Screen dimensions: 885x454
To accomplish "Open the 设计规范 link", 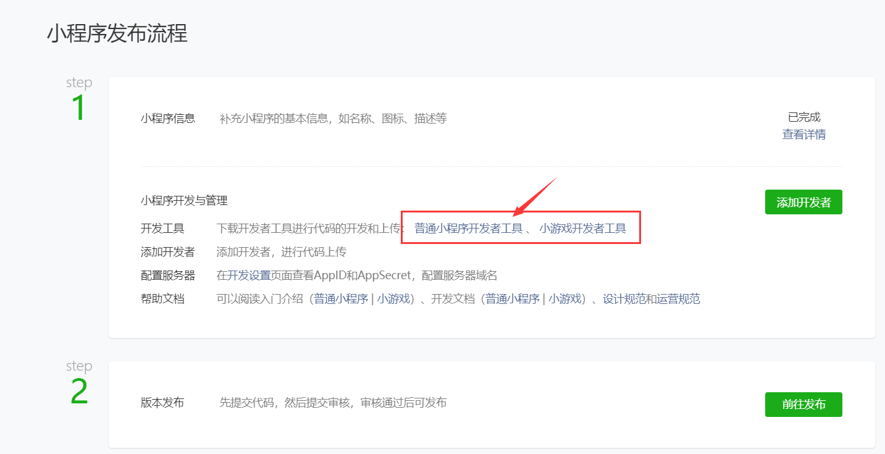I will (624, 299).
